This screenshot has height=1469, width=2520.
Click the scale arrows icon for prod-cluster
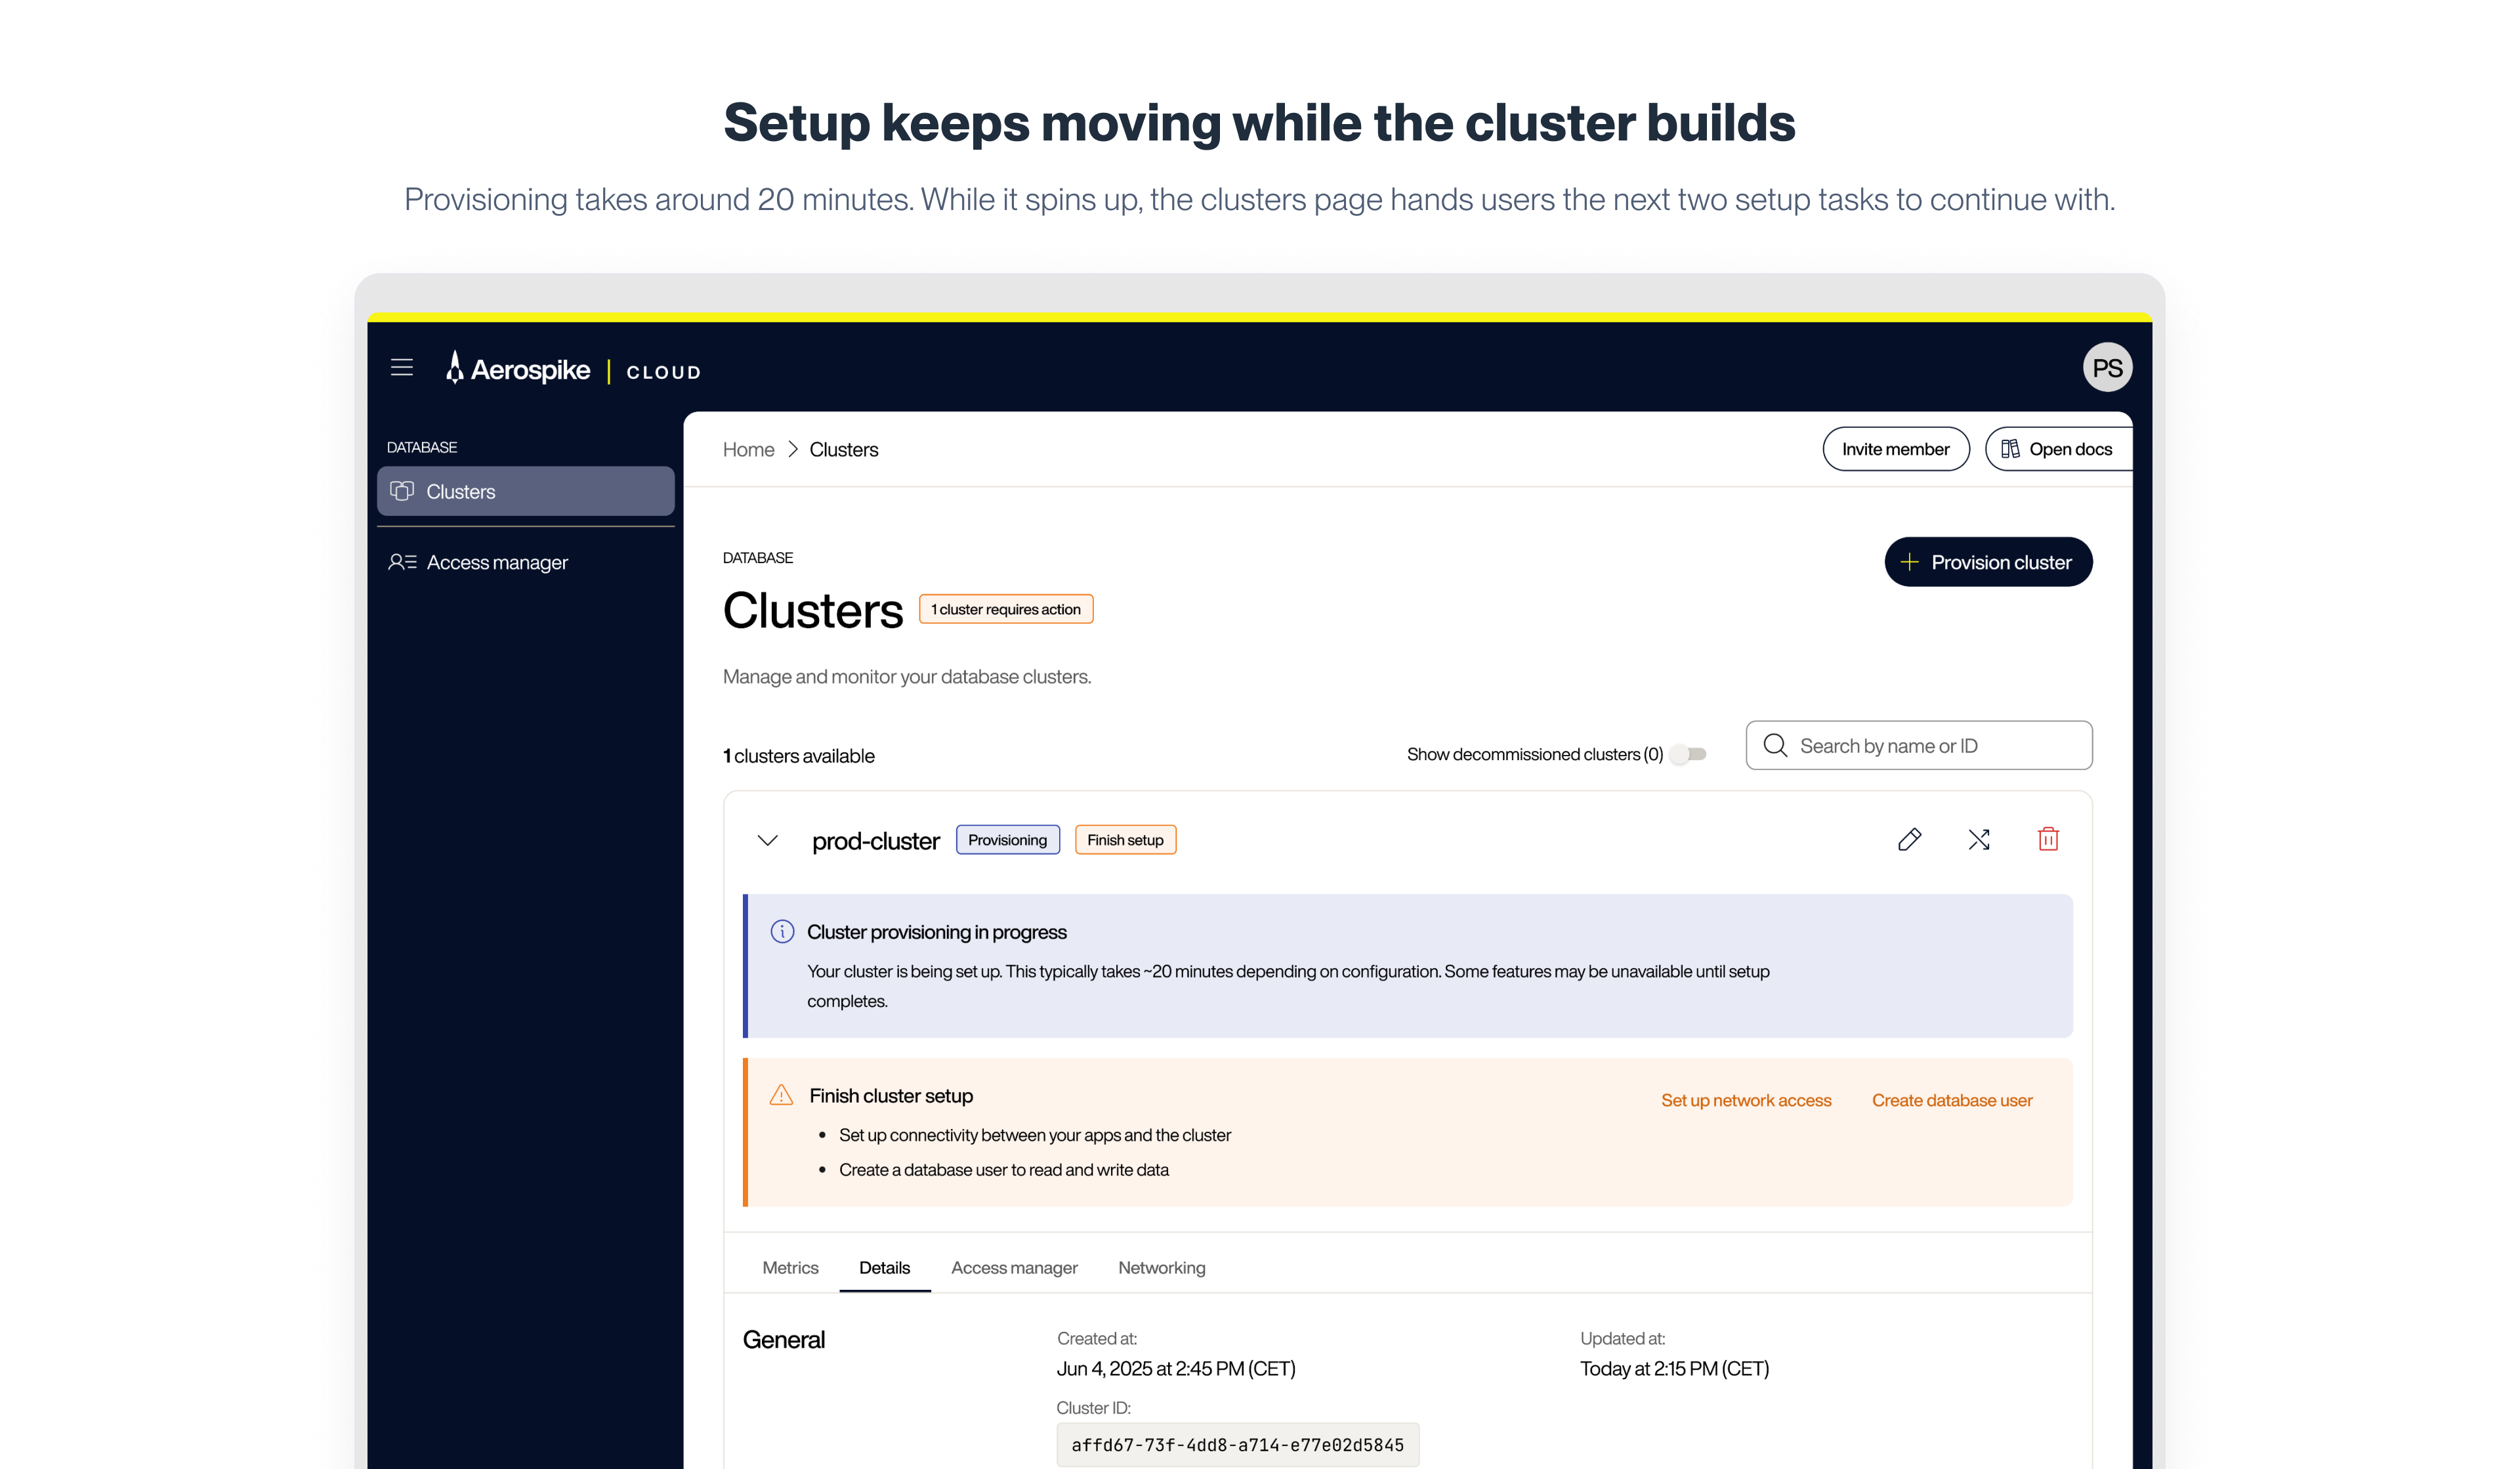[1979, 840]
